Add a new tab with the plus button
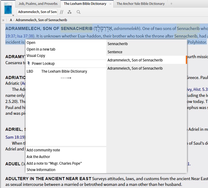Image resolution: width=208 pixels, height=188 pixels. point(171,4)
